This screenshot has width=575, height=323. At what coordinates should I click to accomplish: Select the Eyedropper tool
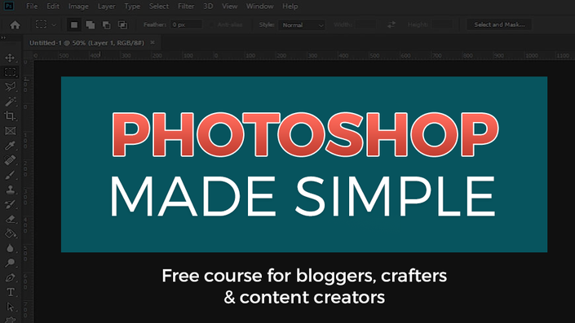[10, 146]
